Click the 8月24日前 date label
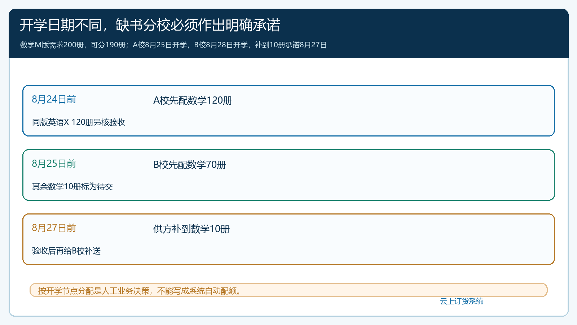The height and width of the screenshot is (325, 577). (x=54, y=99)
